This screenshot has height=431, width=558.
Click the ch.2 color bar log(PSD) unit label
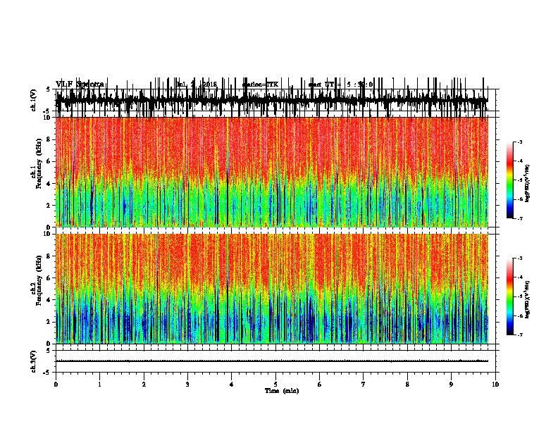coord(527,300)
